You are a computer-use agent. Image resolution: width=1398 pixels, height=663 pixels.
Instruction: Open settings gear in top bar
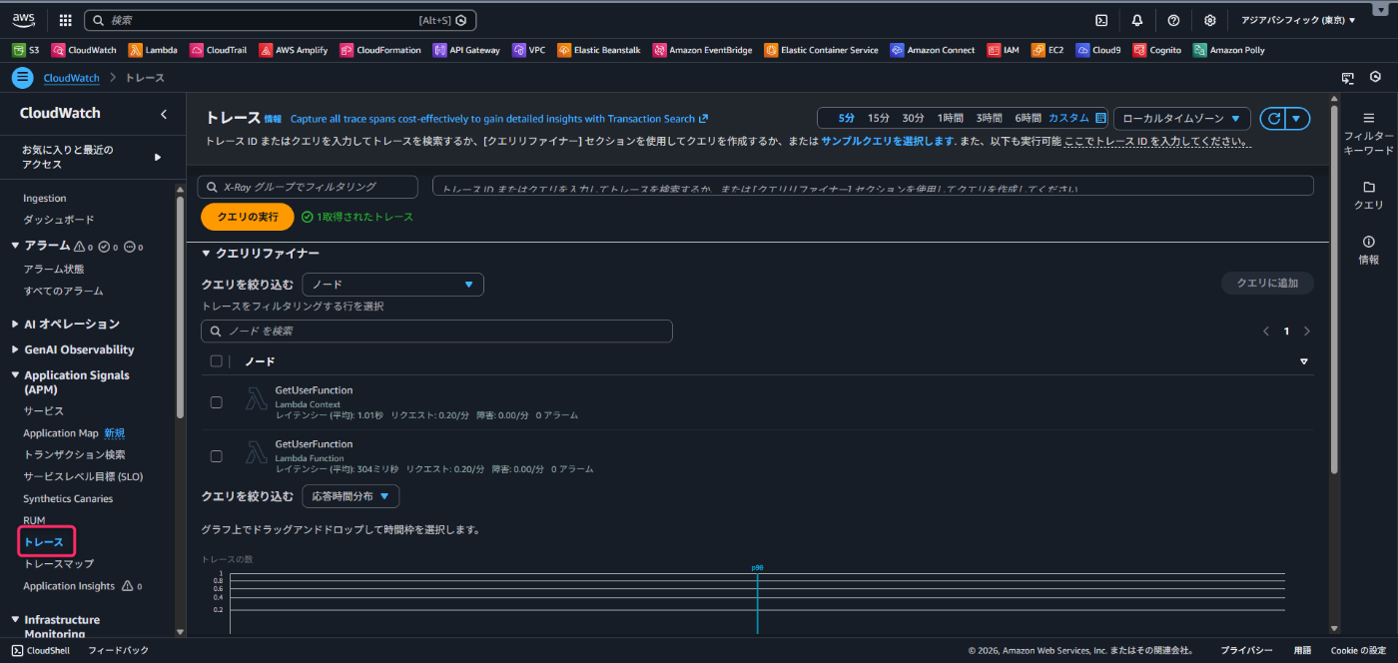point(1209,20)
